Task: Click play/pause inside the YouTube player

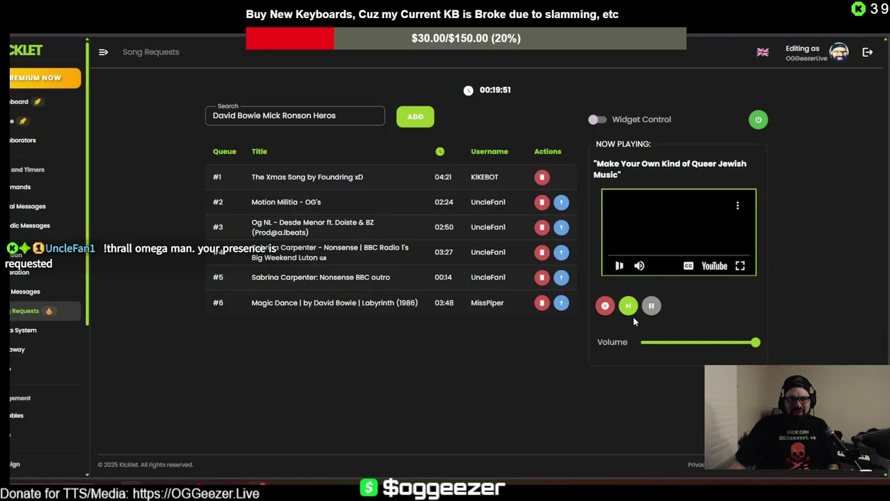Action: [619, 266]
